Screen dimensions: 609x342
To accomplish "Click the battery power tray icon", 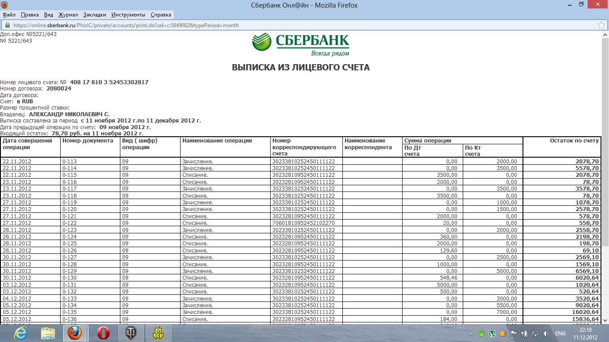I will point(524,334).
